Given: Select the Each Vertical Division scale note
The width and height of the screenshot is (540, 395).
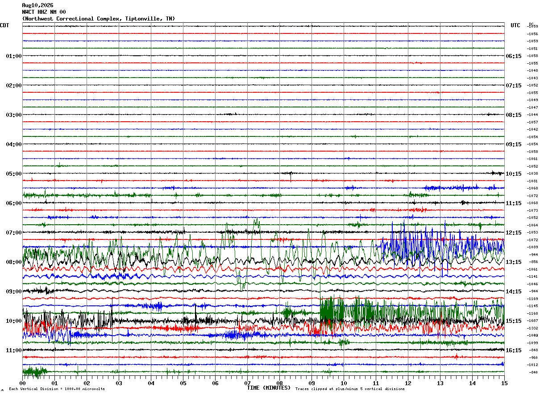Looking at the screenshot, I should 57,389.
